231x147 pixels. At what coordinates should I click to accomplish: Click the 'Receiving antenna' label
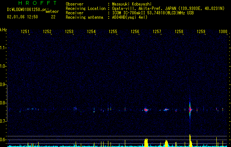[x=84, y=17]
